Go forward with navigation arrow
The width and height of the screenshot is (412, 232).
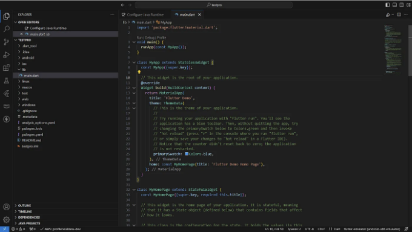coord(130,5)
